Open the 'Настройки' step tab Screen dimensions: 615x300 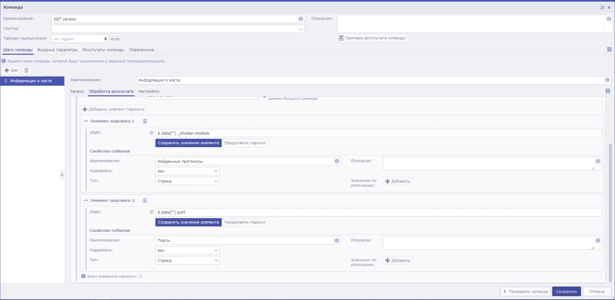coord(148,91)
